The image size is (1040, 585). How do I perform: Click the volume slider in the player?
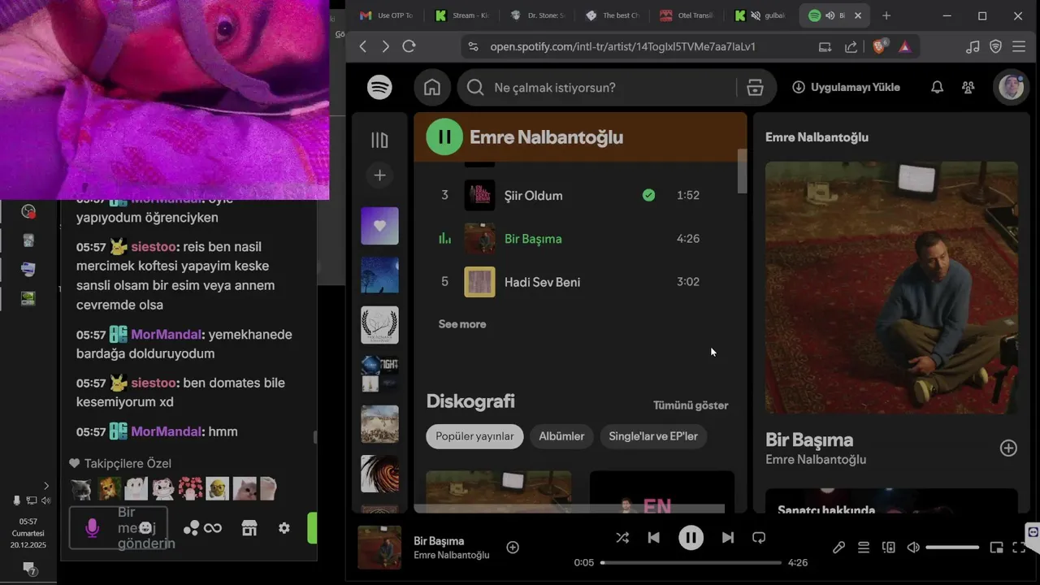point(952,548)
